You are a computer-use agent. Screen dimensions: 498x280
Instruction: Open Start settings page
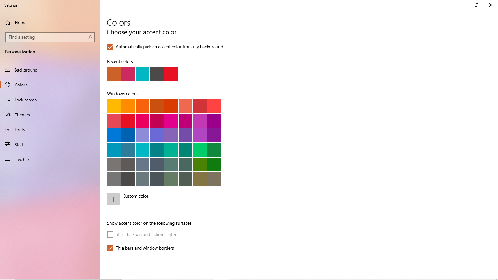50,145
